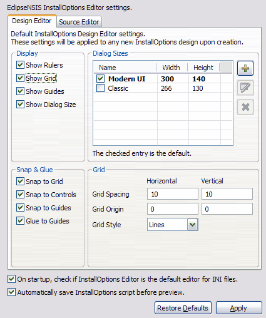Toggle Show Guides checkbox
The width and height of the screenshot is (266, 318).
pos(20,91)
